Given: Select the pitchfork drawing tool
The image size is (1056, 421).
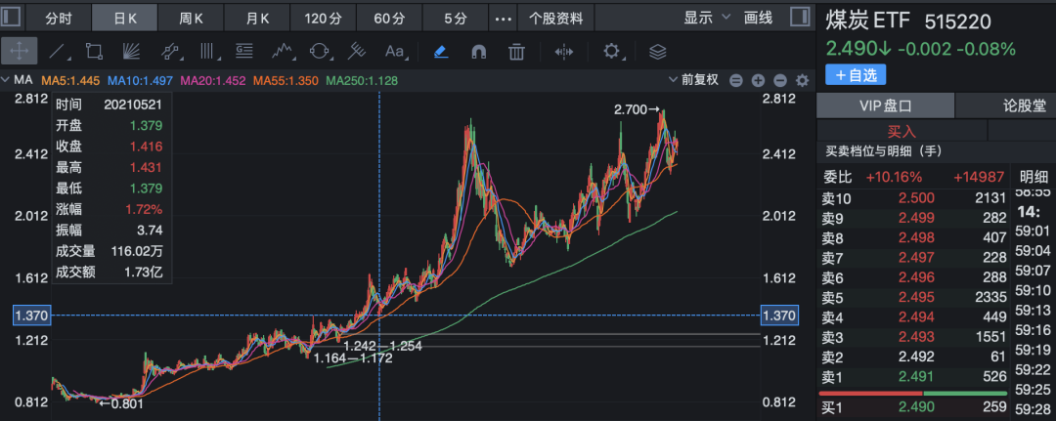Looking at the screenshot, I should coord(356,51).
